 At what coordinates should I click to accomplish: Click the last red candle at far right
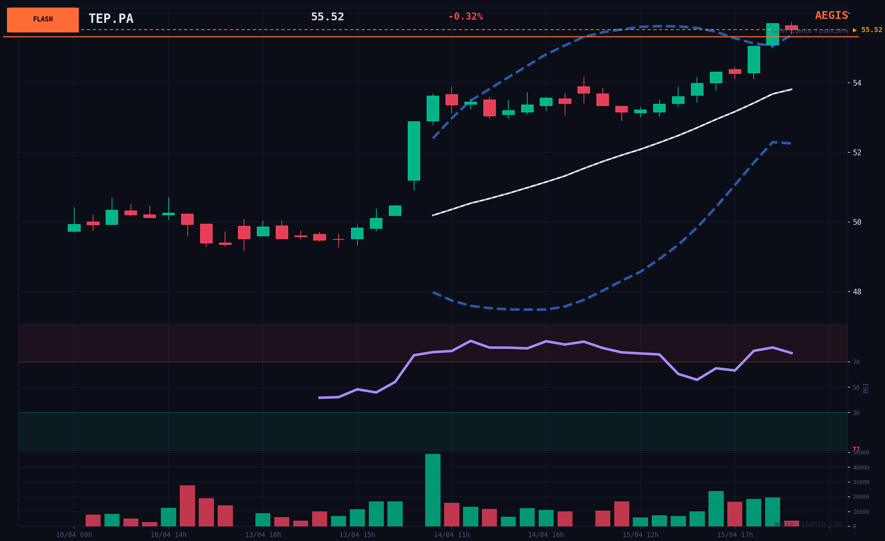pyautogui.click(x=791, y=27)
